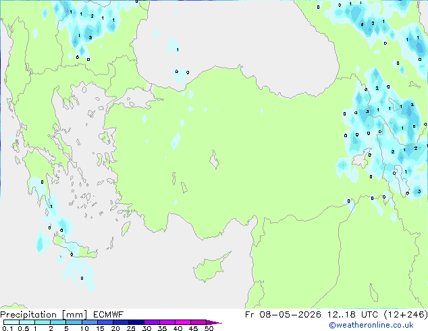
Task: Click the '12..18 UTC' time range text
Action: click(x=352, y=315)
